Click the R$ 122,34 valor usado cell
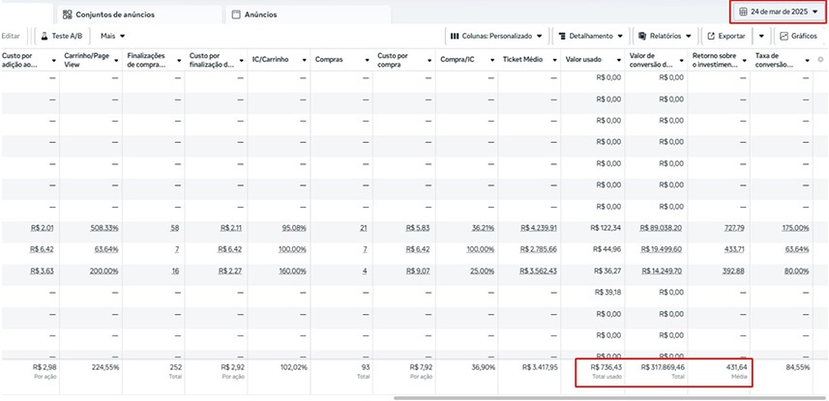 click(x=606, y=228)
